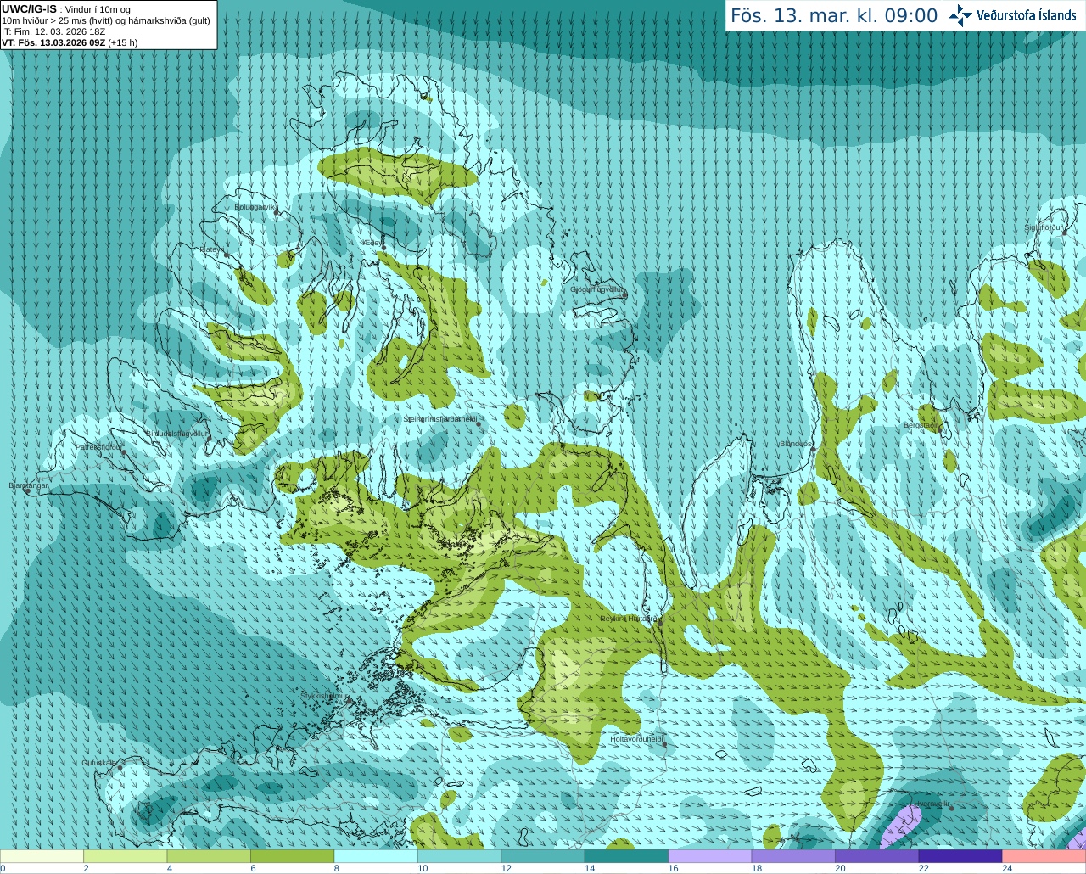The image size is (1086, 874).
Task: Click the 'Bíldudalsflugvöllur' place label
Action: 176,433
